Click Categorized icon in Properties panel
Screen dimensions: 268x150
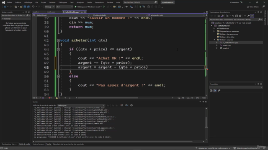tap(211, 90)
